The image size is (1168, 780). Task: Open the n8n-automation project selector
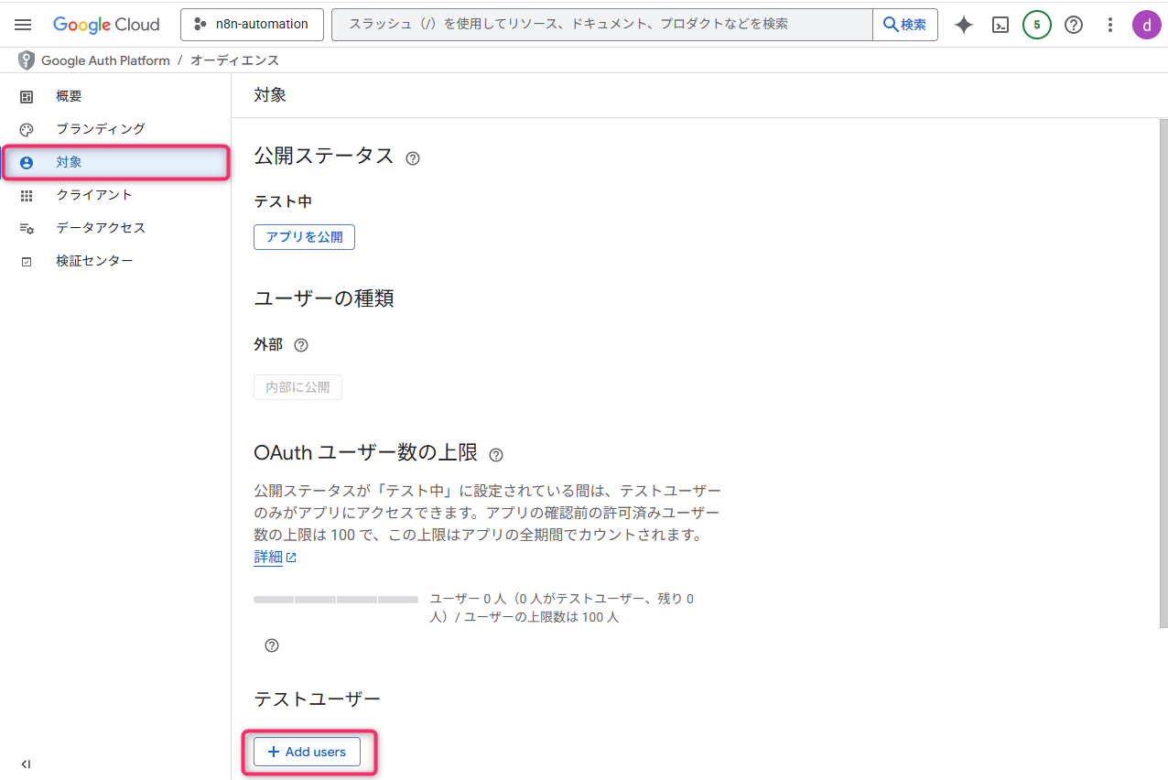(252, 25)
